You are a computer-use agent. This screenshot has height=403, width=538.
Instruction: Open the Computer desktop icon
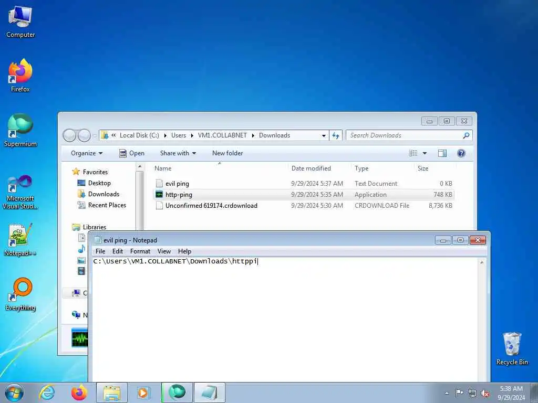[20, 22]
